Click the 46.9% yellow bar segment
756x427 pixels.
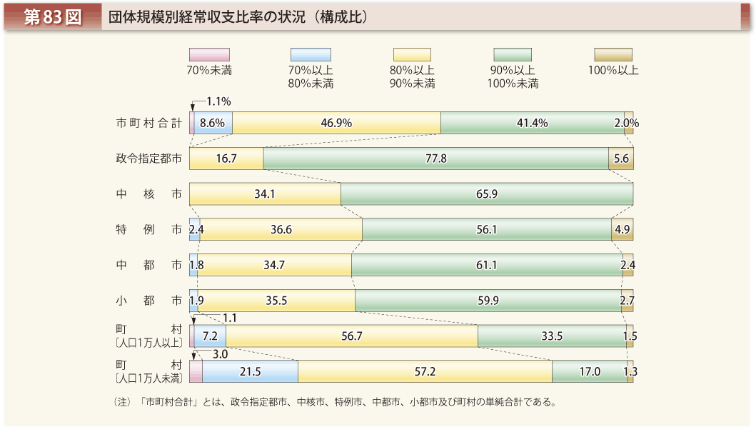(x=336, y=123)
